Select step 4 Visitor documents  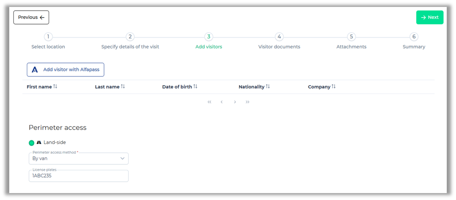click(x=279, y=37)
